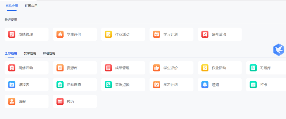Open 作业活动 icon in 最近使用 row
This screenshot has height=119, width=286.
[108, 34]
